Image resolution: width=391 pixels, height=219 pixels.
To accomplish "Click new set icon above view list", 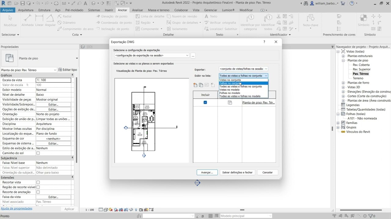I will click(x=195, y=85).
